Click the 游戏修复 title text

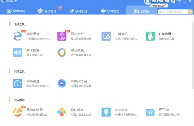(x=77, y=50)
